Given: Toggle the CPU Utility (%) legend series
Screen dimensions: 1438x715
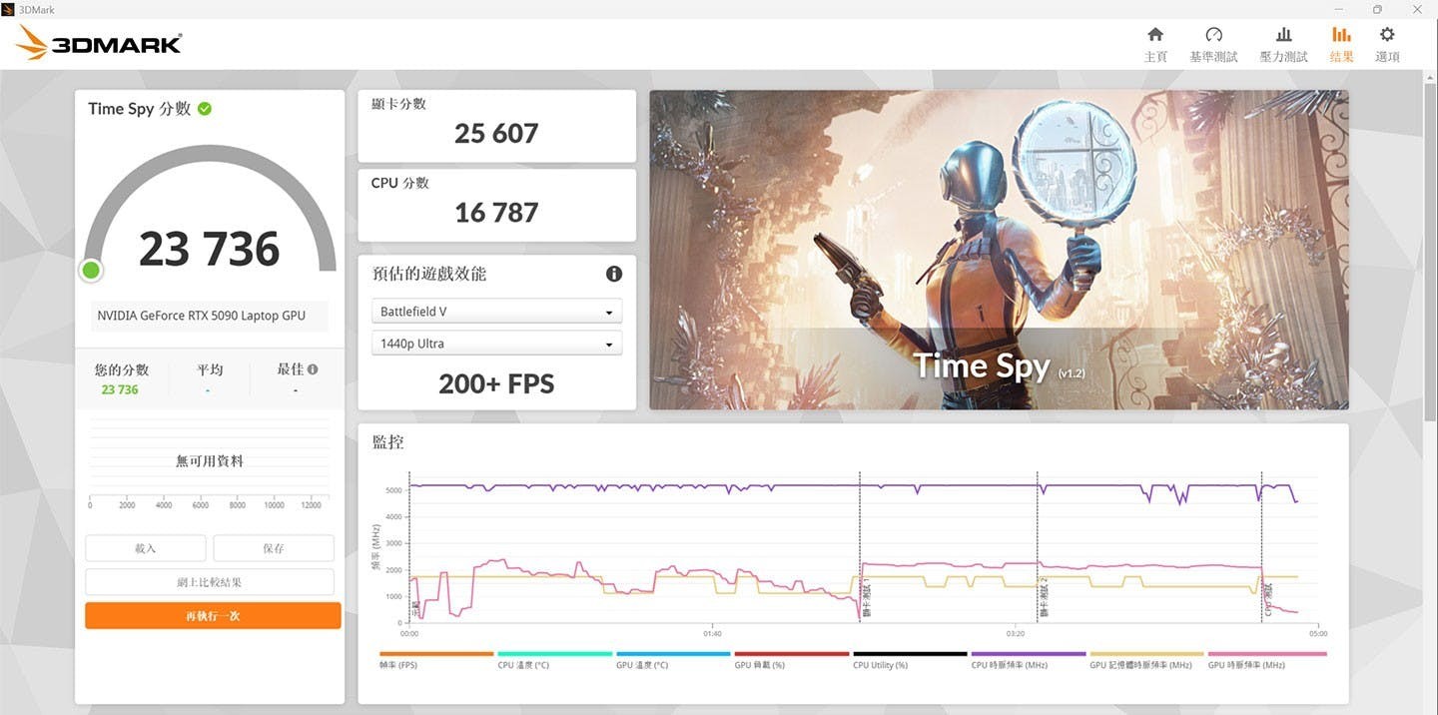Looking at the screenshot, I should tap(910, 659).
